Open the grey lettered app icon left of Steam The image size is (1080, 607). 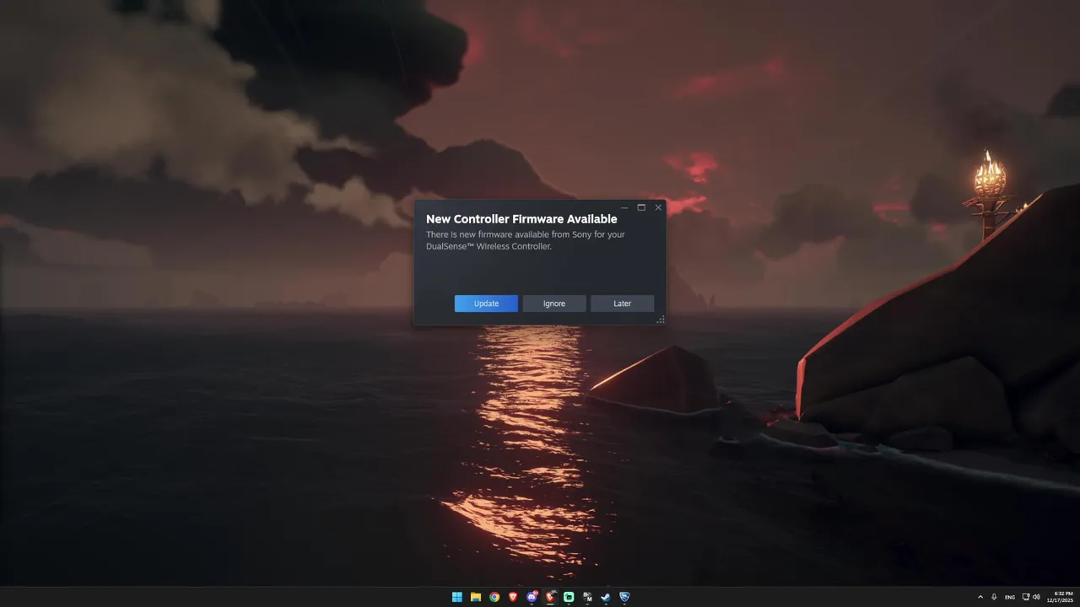coord(587,597)
